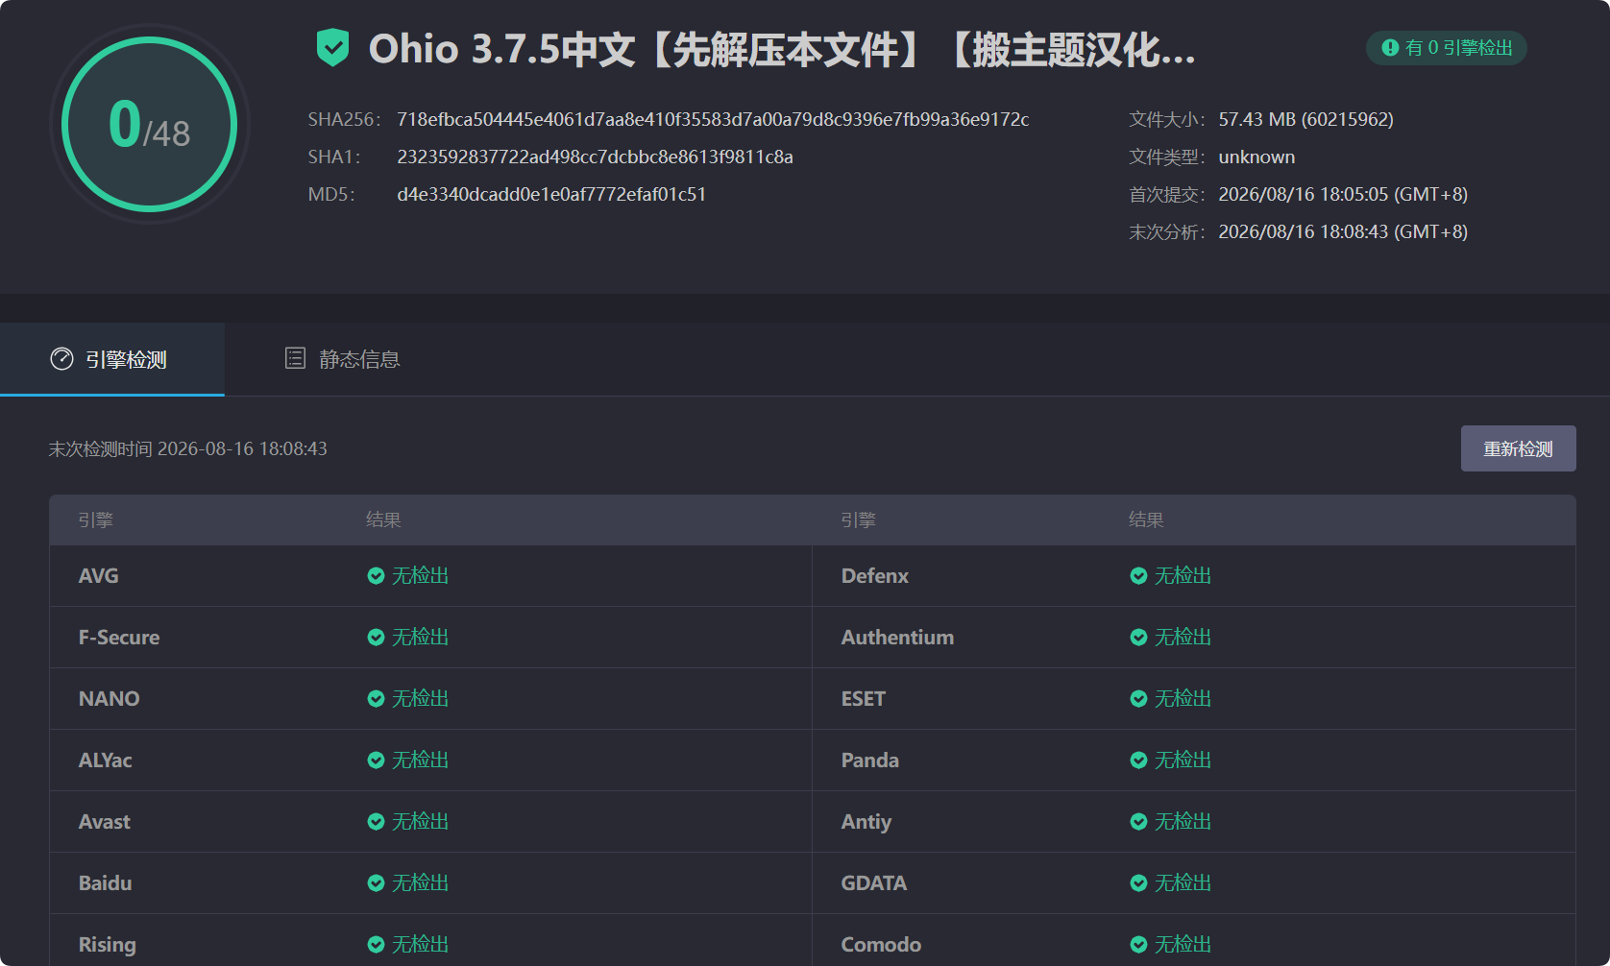Click the green check icon in Defenx row
This screenshot has width=1610, height=966.
pos(1138,575)
